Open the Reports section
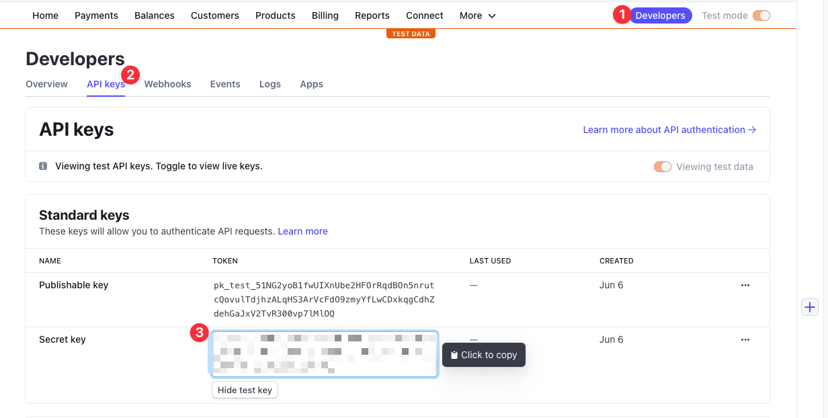Screen dimensions: 828x418 click(372, 15)
